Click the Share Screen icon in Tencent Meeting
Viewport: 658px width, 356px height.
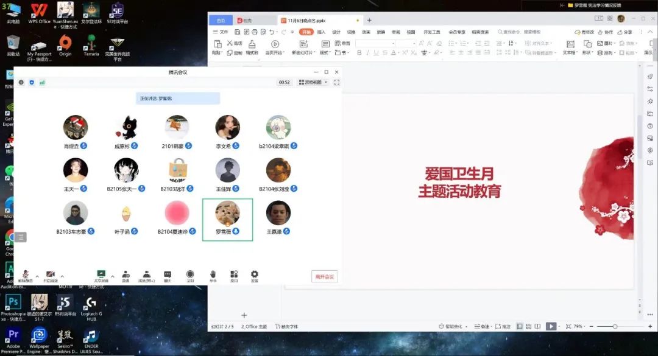coord(101,275)
